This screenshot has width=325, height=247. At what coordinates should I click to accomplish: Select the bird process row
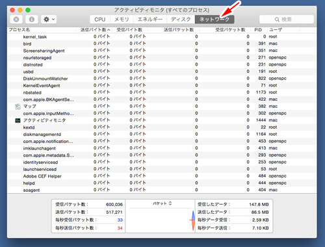tap(162, 44)
